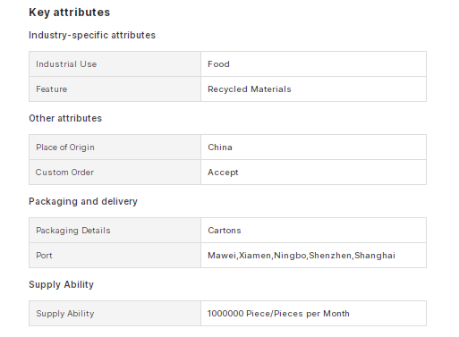Click the Packaging and delivery subheading
Viewport: 459px width, 337px height.
coord(83,201)
